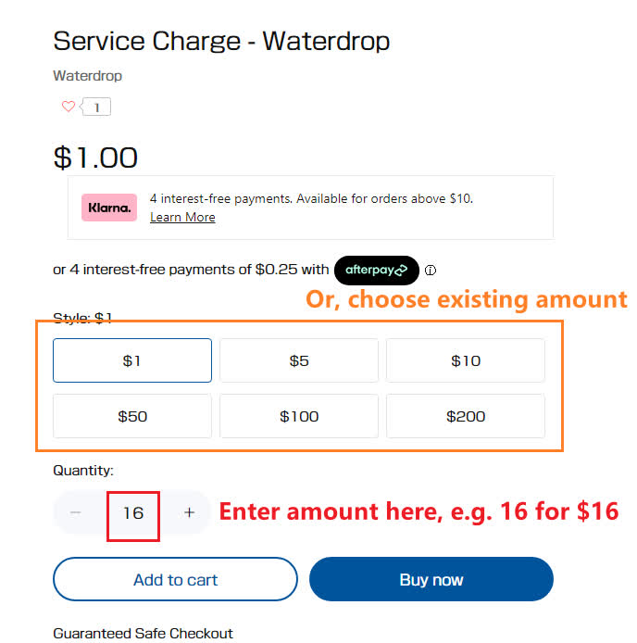The width and height of the screenshot is (637, 643).
Task: Pick the $10 amount option
Action: (x=466, y=360)
